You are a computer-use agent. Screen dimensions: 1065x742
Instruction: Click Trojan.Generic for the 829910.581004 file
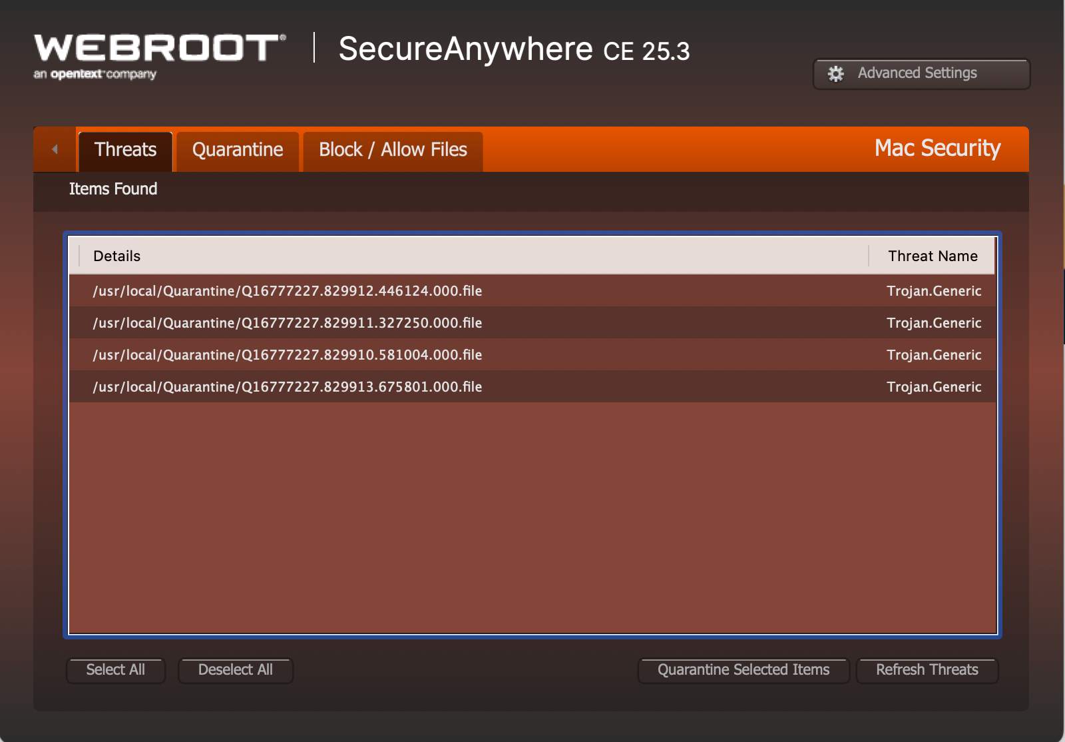point(934,355)
